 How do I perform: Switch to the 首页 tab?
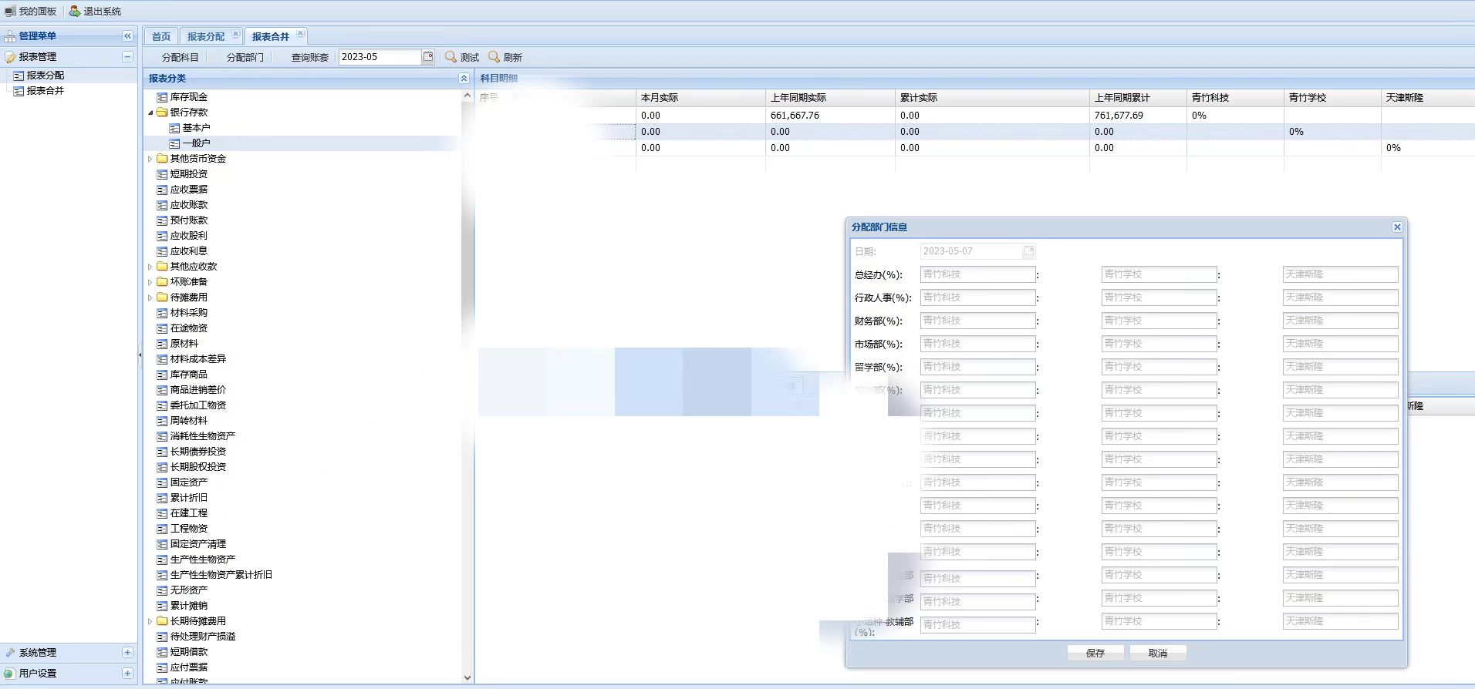click(x=161, y=36)
